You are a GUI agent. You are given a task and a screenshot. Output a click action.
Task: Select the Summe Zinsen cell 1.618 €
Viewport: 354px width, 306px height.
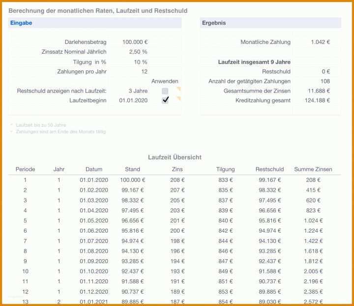[x=313, y=251]
